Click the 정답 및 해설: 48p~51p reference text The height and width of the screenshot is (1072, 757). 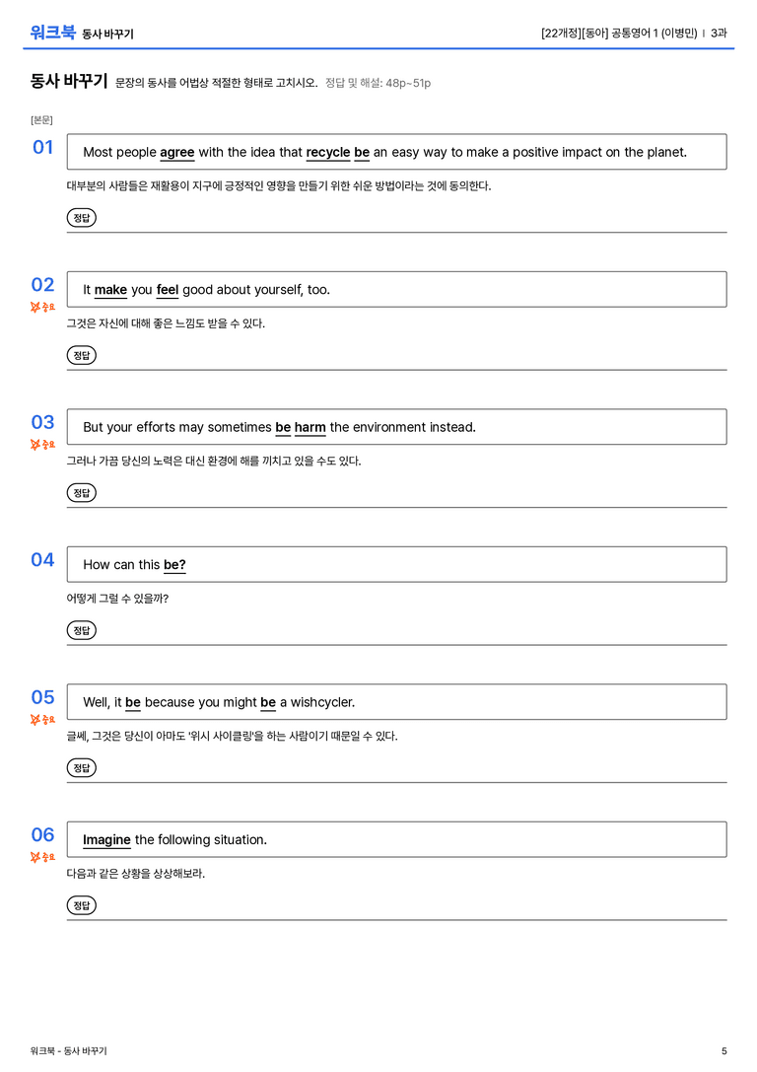[x=378, y=84]
